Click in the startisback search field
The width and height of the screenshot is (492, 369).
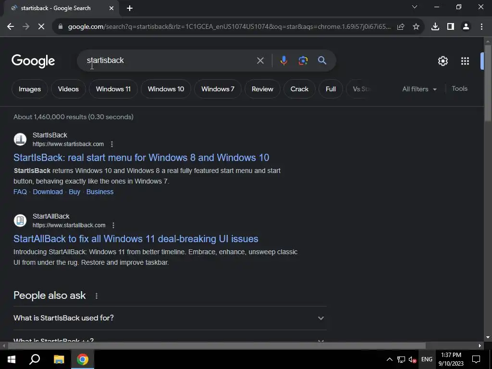170,61
